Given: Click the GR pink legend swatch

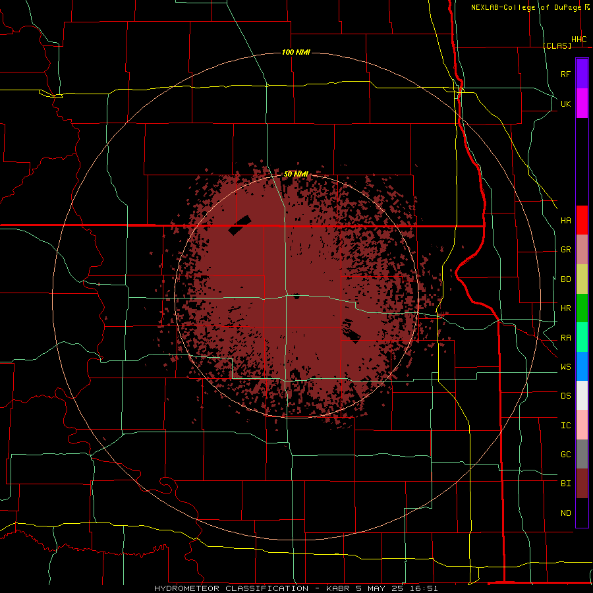Looking at the screenshot, I should [x=582, y=250].
